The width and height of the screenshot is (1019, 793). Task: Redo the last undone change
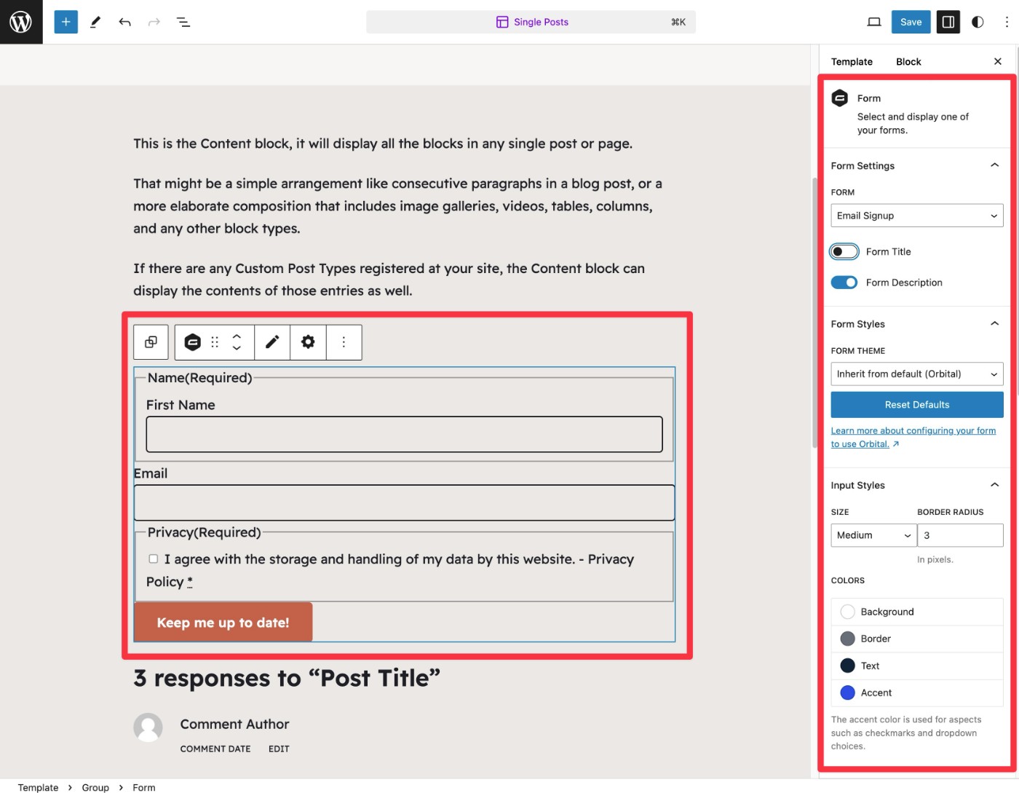154,22
